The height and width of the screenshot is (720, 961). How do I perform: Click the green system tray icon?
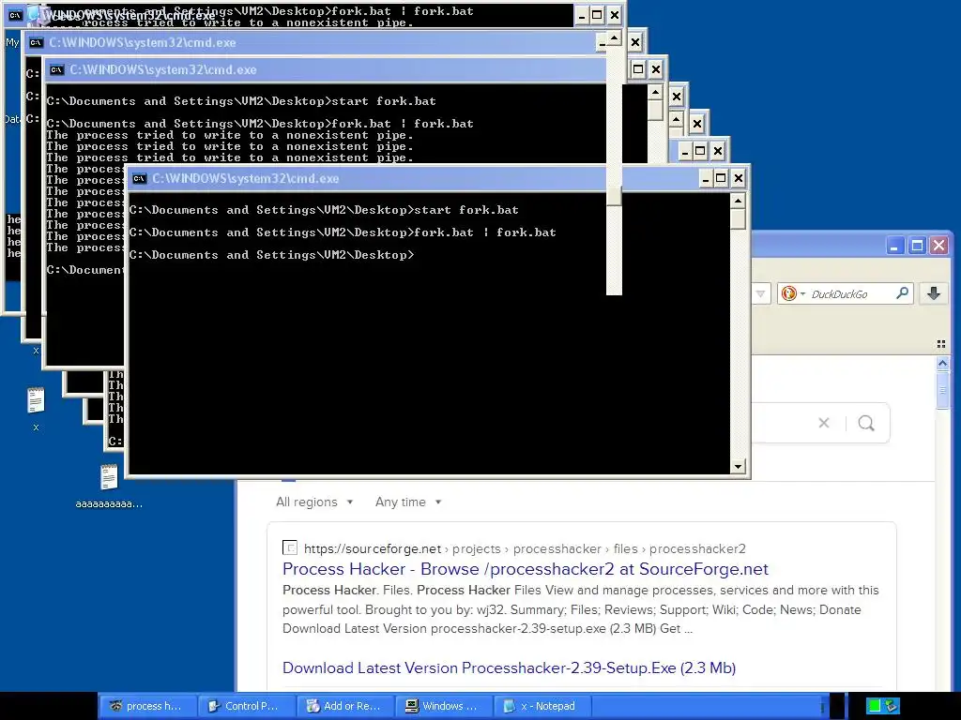coord(874,706)
